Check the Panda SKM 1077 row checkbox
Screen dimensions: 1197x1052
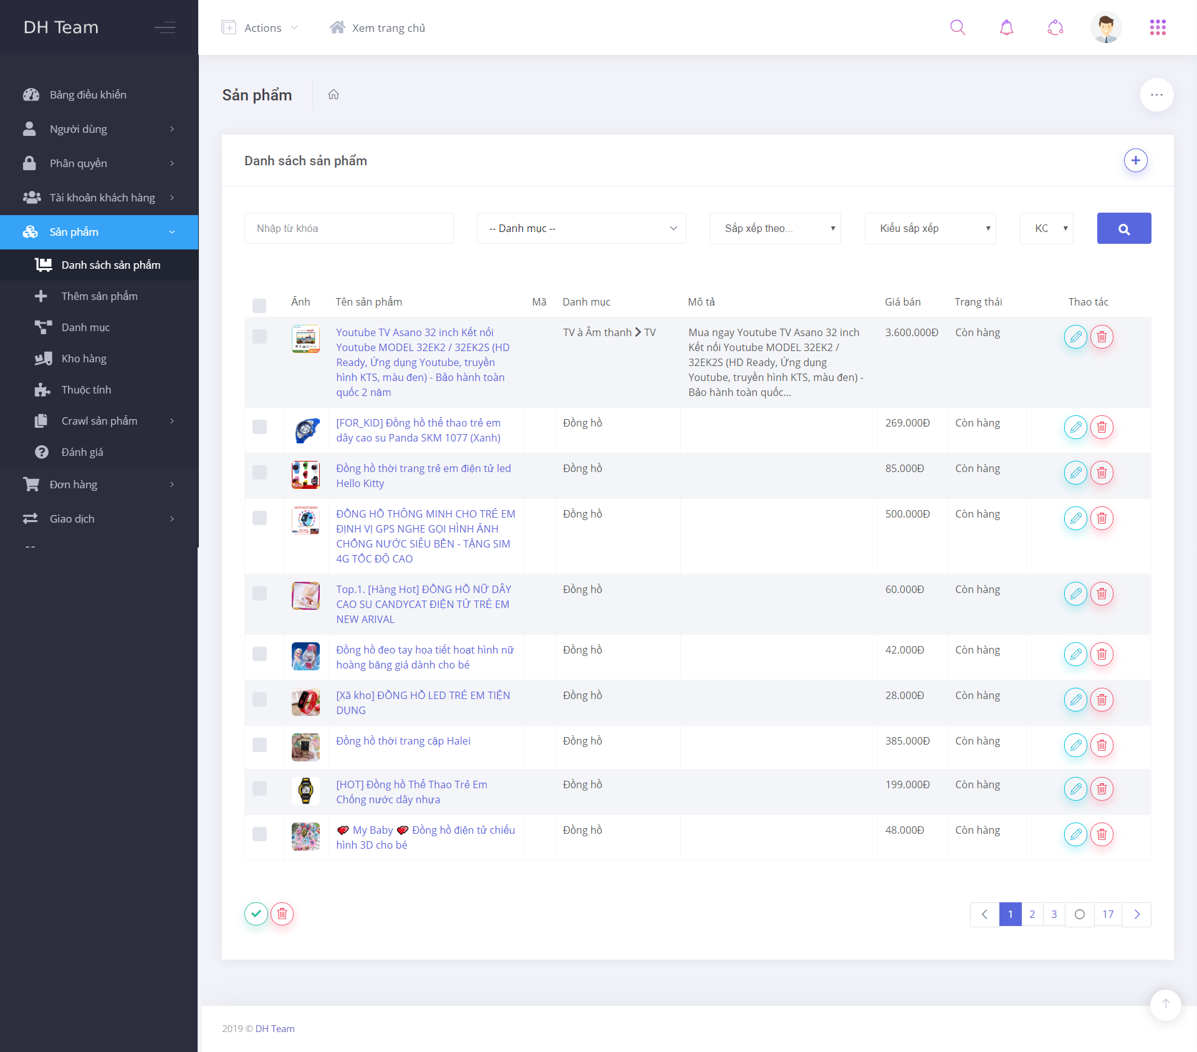point(259,427)
